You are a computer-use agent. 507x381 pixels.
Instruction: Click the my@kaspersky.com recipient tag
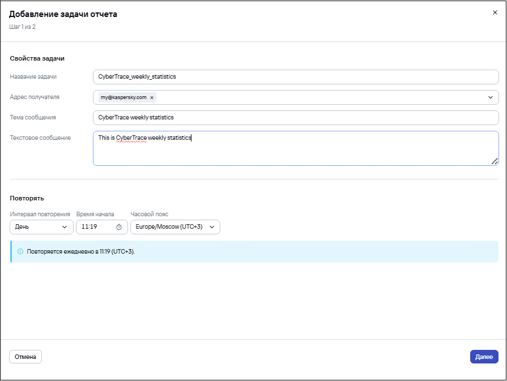click(x=127, y=97)
